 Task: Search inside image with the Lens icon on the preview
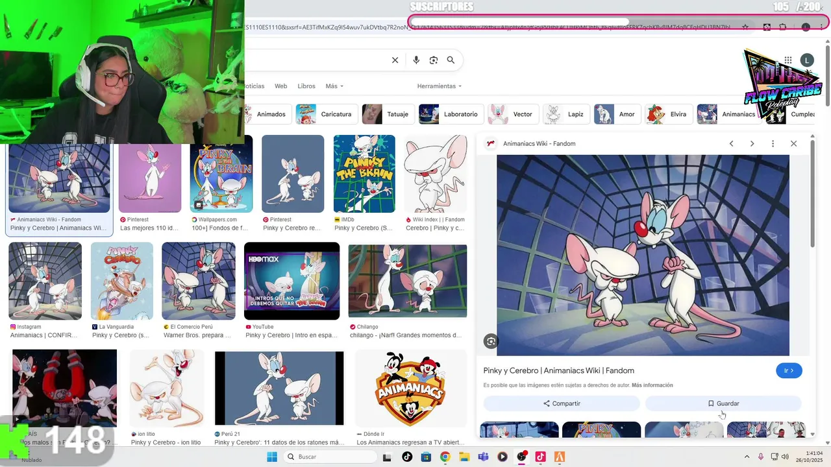[x=491, y=341]
